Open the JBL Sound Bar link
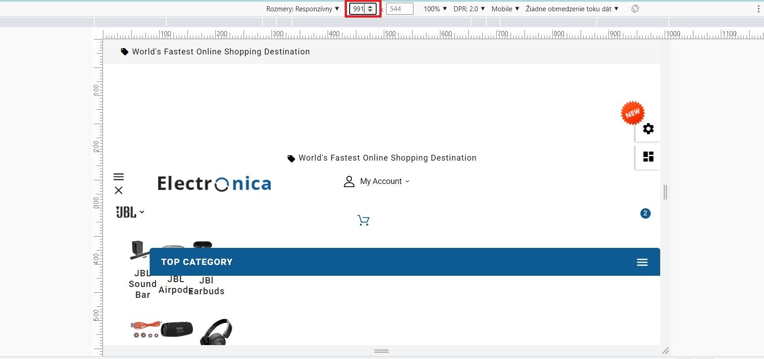The width and height of the screenshot is (764, 359). pos(142,284)
